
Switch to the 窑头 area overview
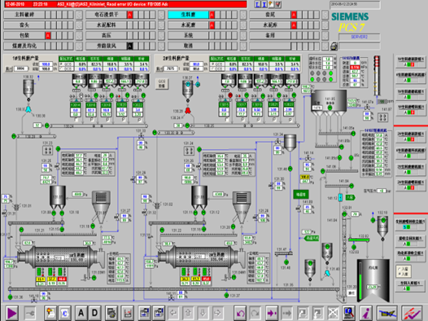[x=24, y=25]
